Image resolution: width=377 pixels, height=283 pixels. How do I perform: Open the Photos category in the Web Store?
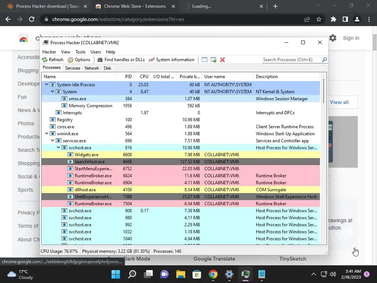point(26,123)
